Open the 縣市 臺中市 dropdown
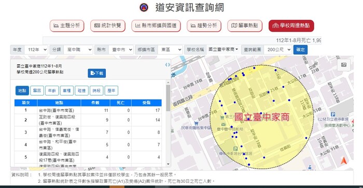The width and height of the screenshot is (363, 188). pos(121,50)
